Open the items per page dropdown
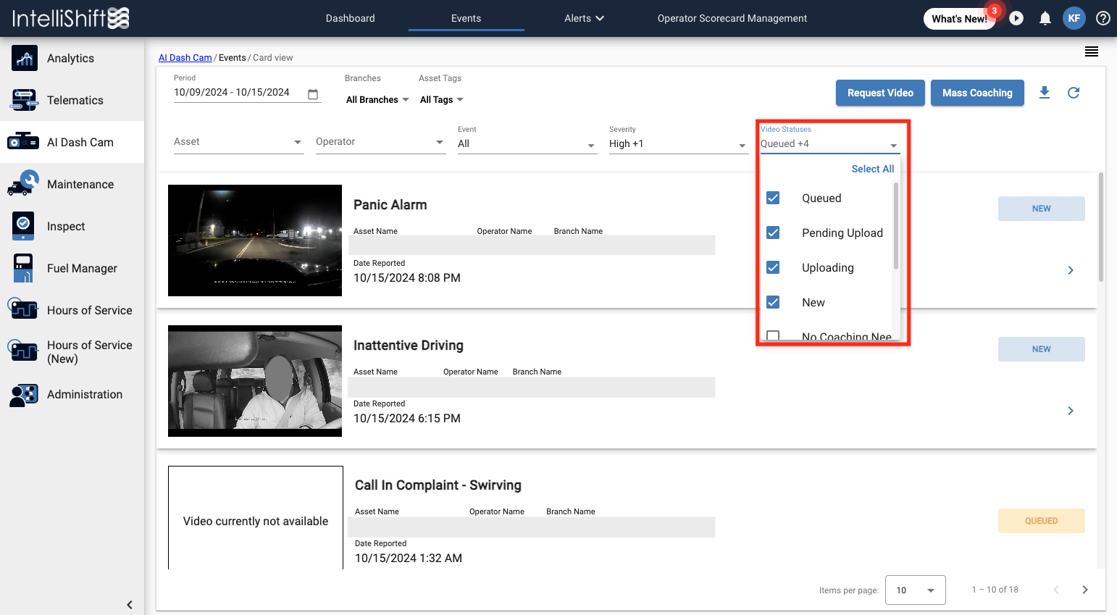 915,590
